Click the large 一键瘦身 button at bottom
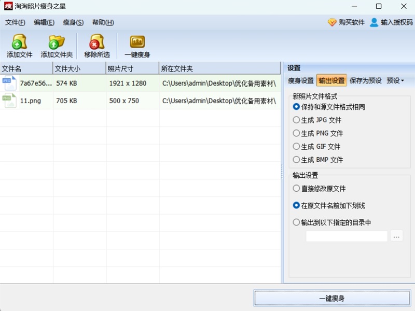The height and width of the screenshot is (311, 415). tap(332, 299)
